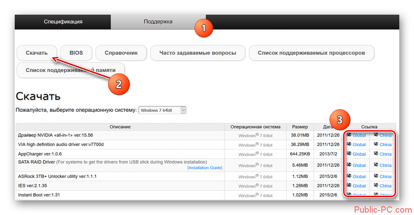Click the Global download icon for SATA RAID Driver
Screen dimensions: 414x215
point(349,165)
